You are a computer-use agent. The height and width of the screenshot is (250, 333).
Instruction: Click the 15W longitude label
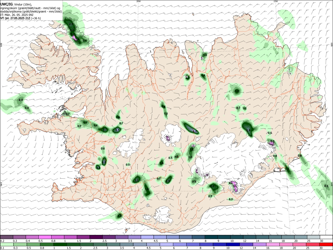point(276,1)
